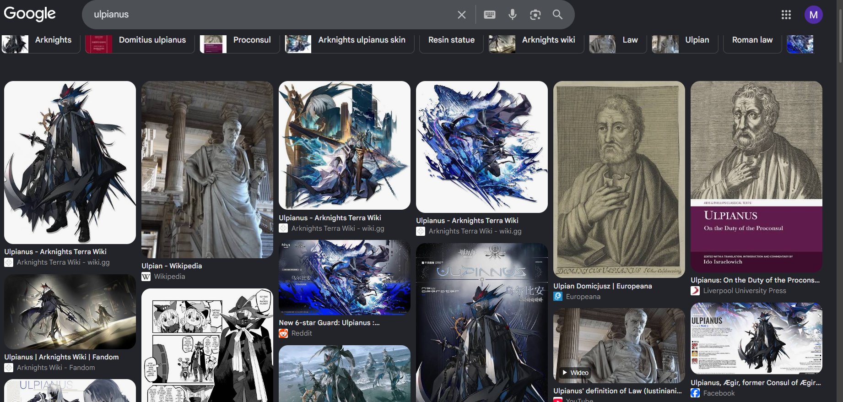Image resolution: width=843 pixels, height=402 pixels.
Task: Clear the search box with the X icon
Action: click(462, 15)
